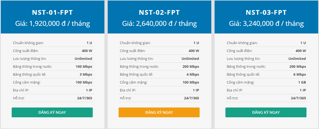Click the ĐĂNG KÝ NGAY button for NST-03-FPT
319x129 pixels.
(x=266, y=112)
